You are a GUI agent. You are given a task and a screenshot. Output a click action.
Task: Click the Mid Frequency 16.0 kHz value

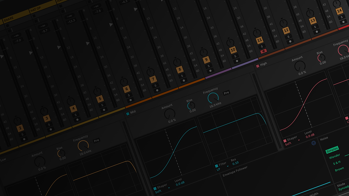tap(215, 105)
